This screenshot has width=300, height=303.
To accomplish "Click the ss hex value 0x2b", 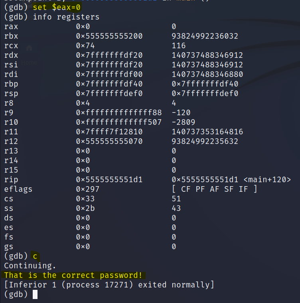I will click(85, 208).
